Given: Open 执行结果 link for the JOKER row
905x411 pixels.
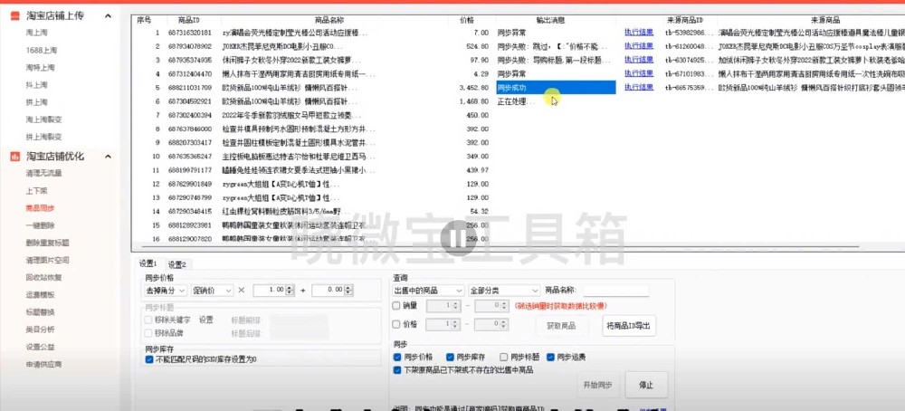Looking at the screenshot, I should point(639,46).
